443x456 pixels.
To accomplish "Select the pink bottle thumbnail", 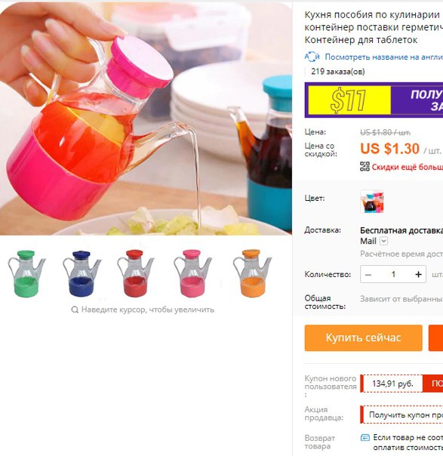I will point(192,273).
